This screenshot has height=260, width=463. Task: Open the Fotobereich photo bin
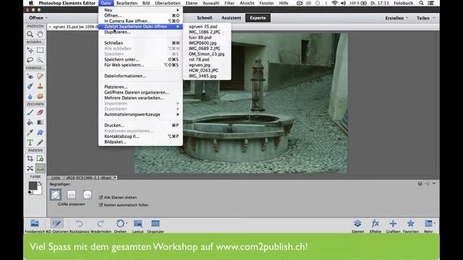35,226
